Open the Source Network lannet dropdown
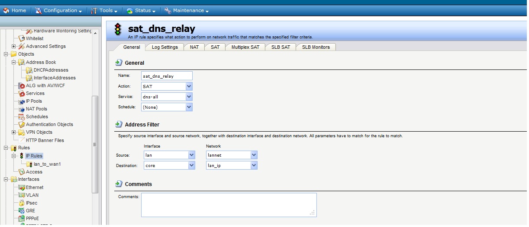The image size is (529, 227). [x=232, y=155]
